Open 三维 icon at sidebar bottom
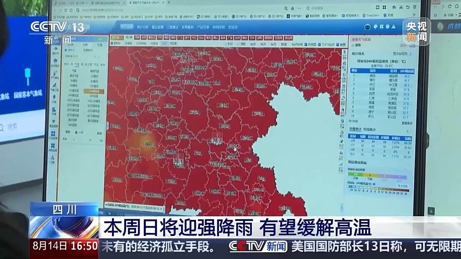This screenshot has height=259, width=461. (53, 159)
